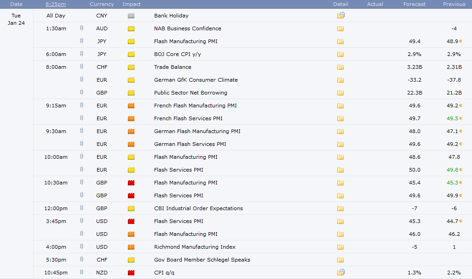Open detail folder for NAB Business Confidence
Viewport: 472px width, 279px height.
click(340, 28)
